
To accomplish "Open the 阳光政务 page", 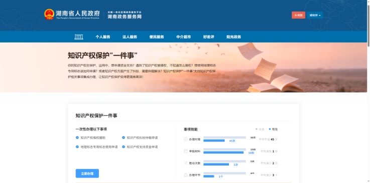I will click(x=234, y=37).
